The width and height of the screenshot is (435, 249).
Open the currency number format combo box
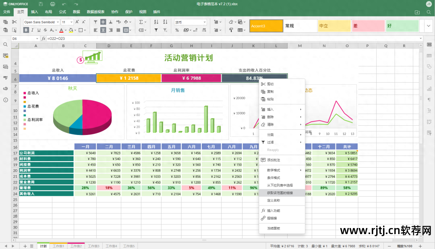tap(189, 22)
